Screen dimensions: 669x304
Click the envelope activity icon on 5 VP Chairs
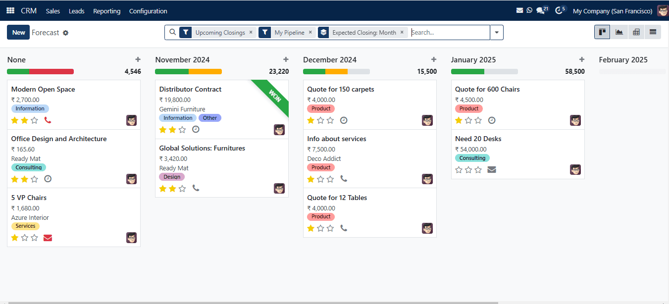click(x=48, y=238)
